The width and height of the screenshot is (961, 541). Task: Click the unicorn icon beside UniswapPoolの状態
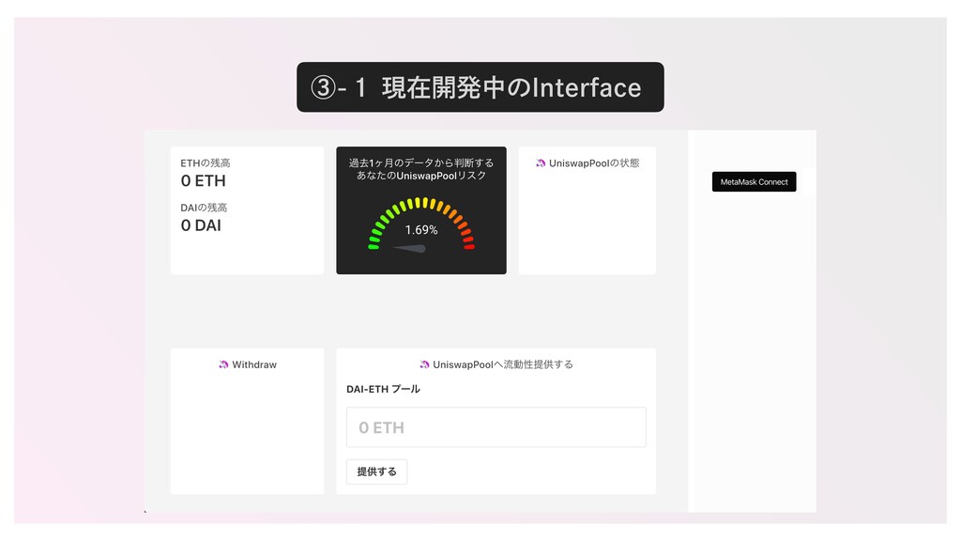[x=541, y=163]
